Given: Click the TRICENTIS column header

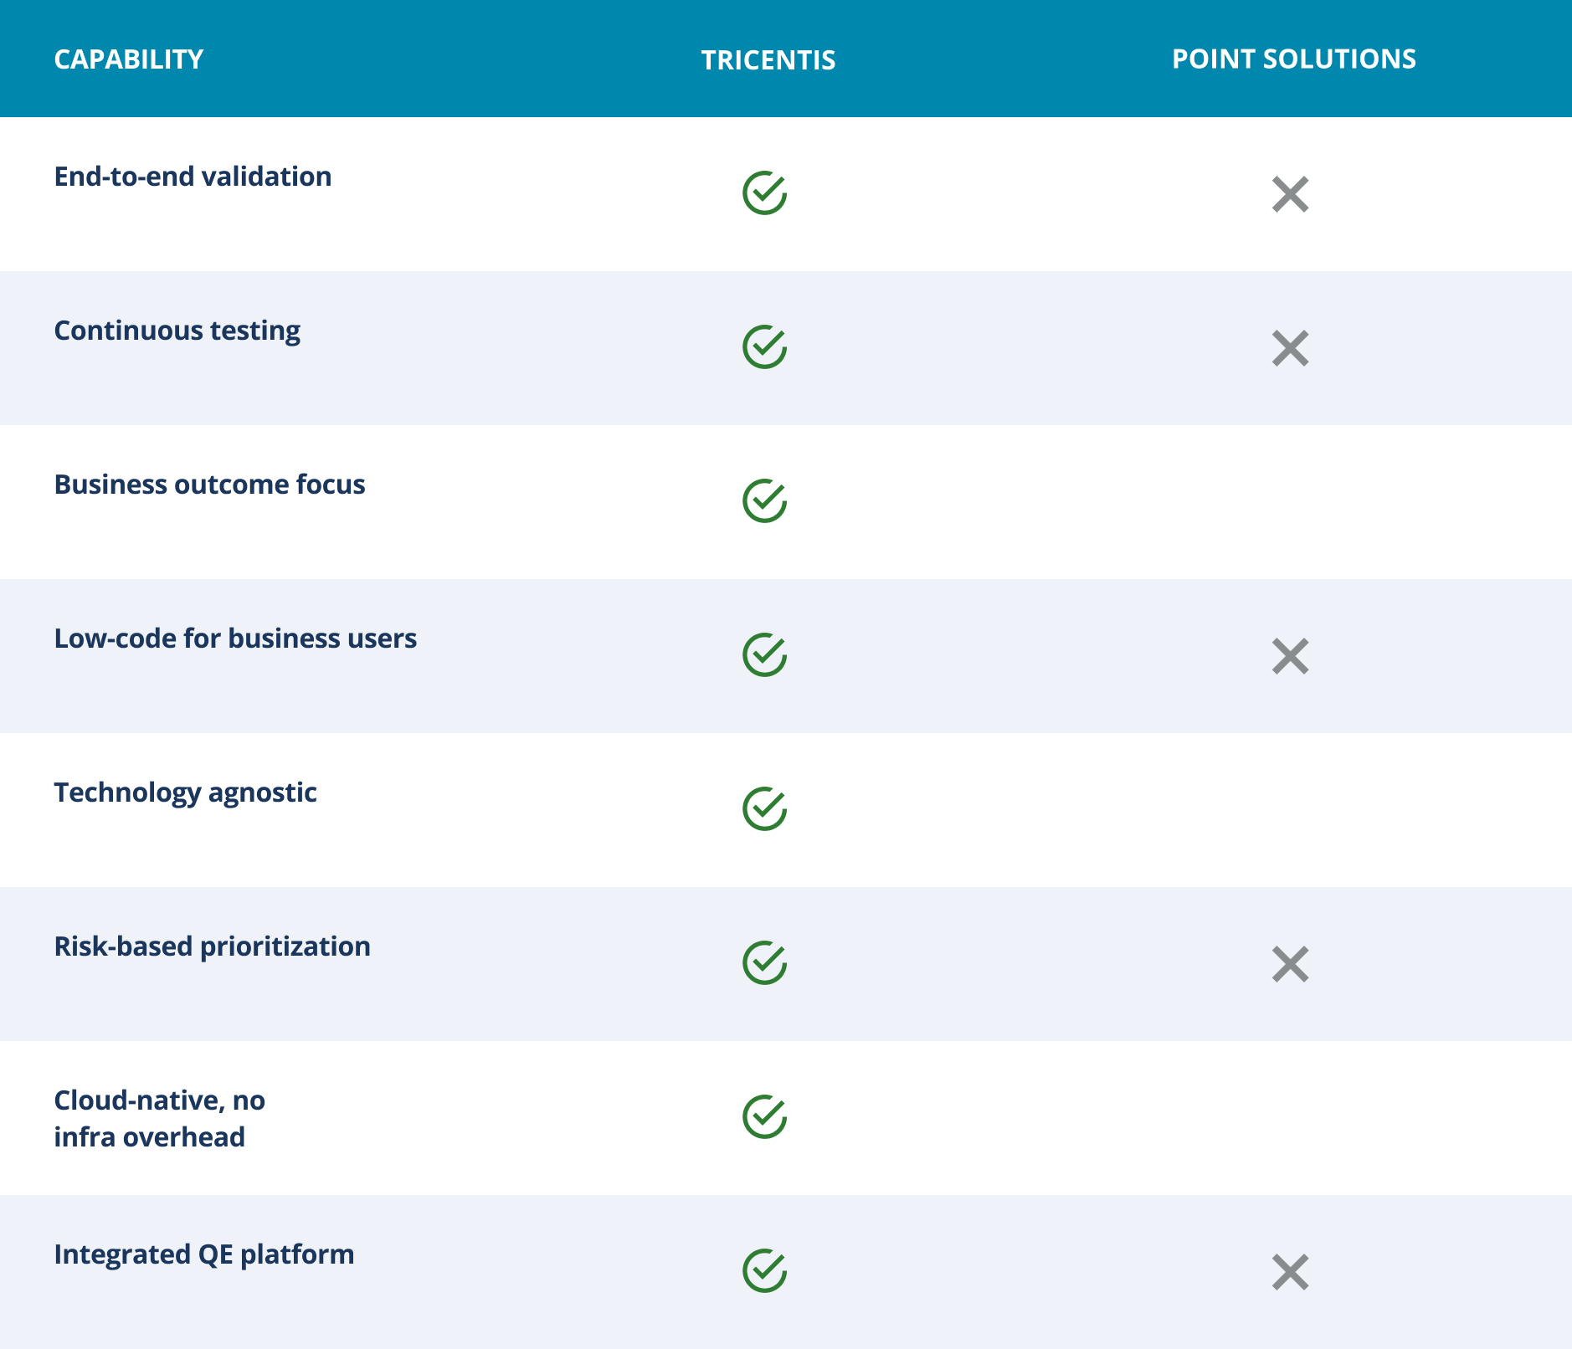Looking at the screenshot, I should 768,60.
